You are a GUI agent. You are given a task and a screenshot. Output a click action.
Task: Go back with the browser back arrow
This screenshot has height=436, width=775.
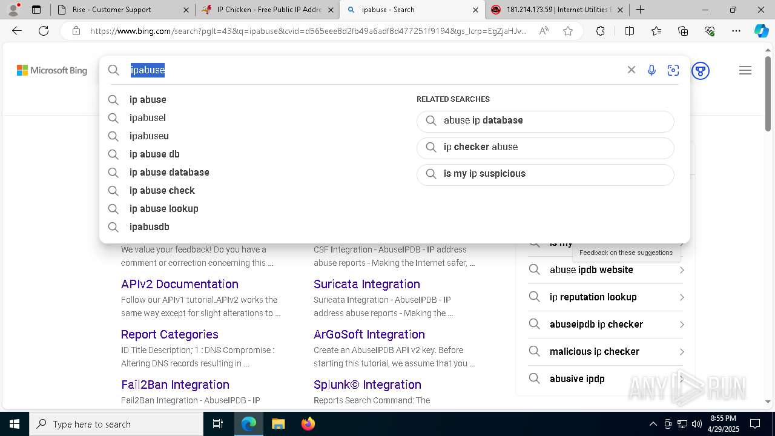pos(17,31)
